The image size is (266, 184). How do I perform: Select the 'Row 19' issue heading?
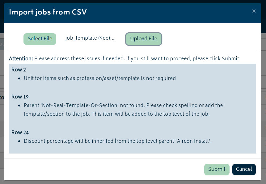point(20,97)
